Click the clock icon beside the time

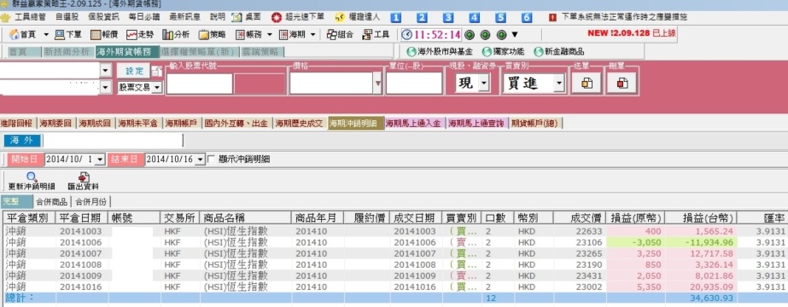point(406,35)
